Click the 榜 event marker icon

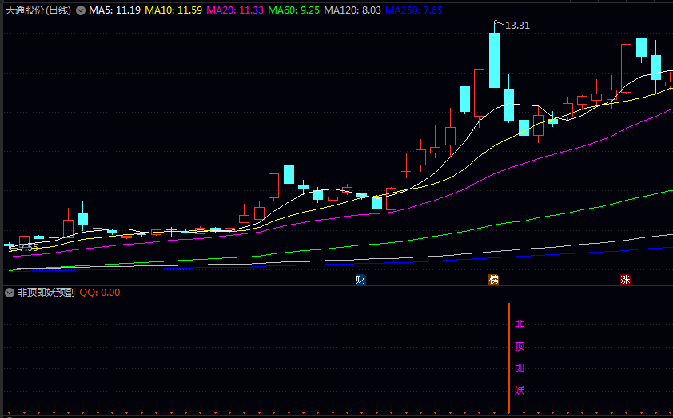pyautogui.click(x=494, y=280)
